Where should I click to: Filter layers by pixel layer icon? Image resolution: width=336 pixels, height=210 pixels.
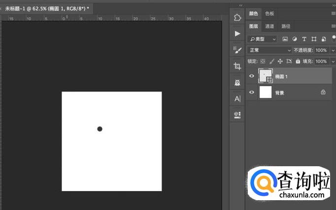[285, 39]
